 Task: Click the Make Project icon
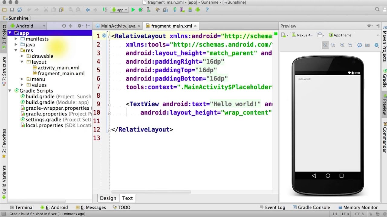click(x=105, y=10)
